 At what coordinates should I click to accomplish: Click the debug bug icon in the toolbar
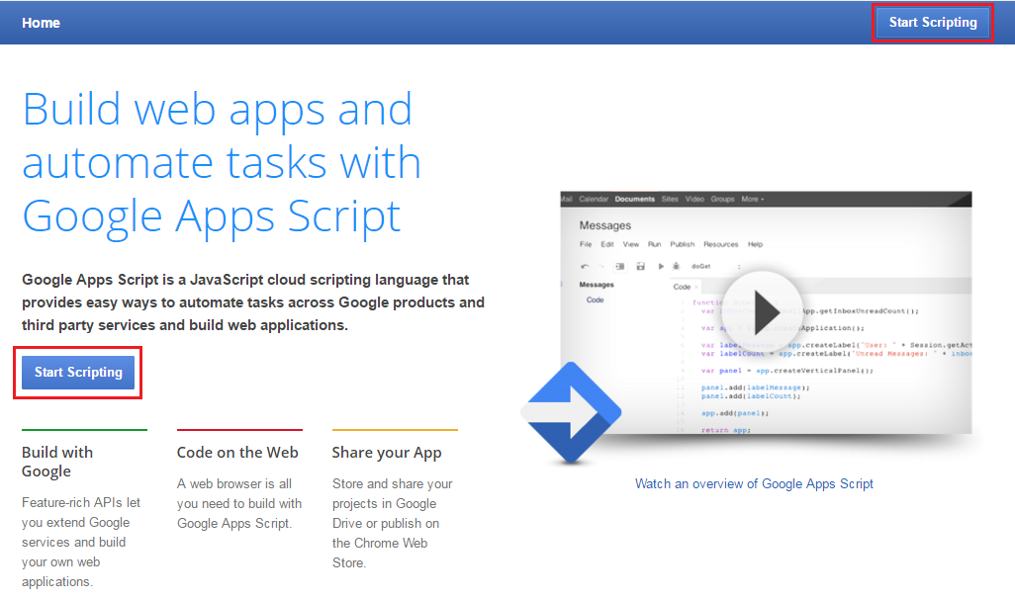(x=676, y=267)
